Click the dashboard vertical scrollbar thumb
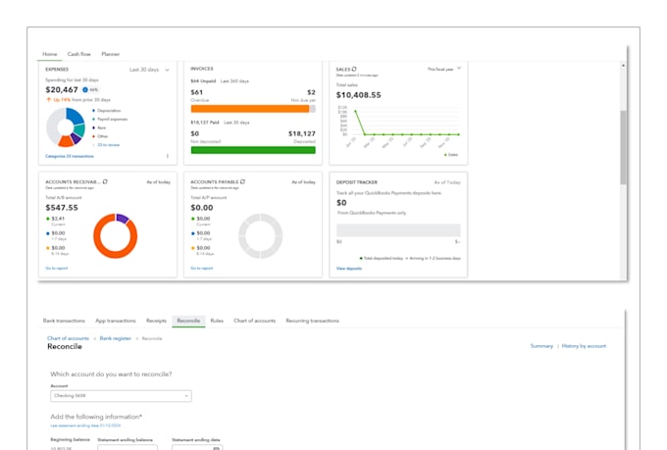667x450 pixels. 623,147
